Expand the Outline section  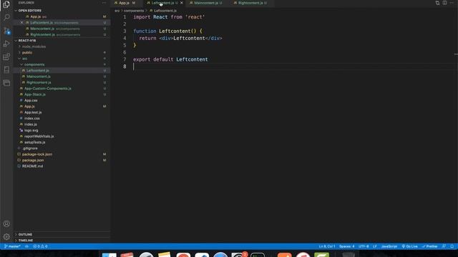[x=25, y=235]
